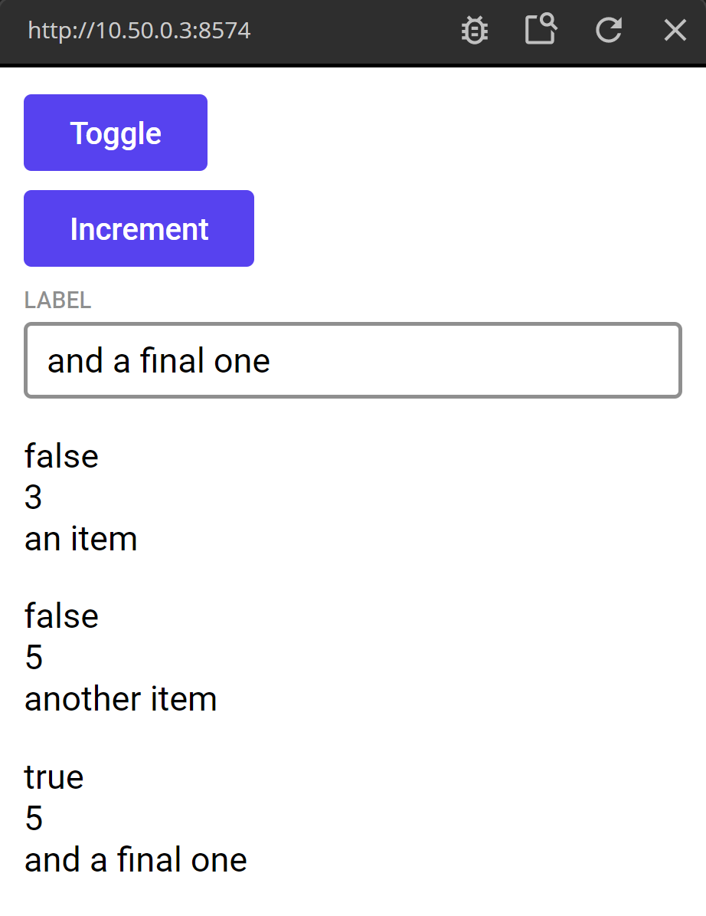Click the number 5 in third item
The width and height of the screenshot is (706, 916).
tap(34, 819)
